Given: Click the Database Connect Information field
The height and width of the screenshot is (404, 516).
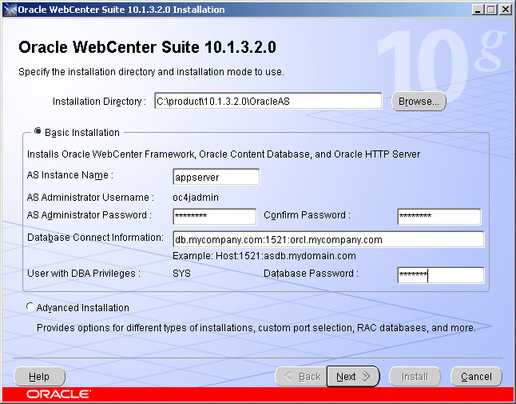Looking at the screenshot, I should click(x=328, y=239).
